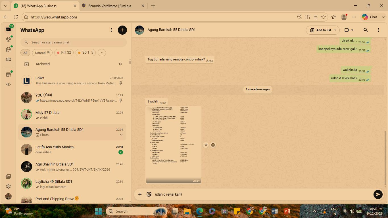React to the photo with emoji

(213, 145)
